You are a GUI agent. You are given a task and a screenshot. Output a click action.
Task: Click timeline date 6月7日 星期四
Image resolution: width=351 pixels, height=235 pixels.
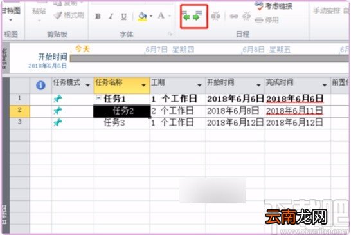(170, 50)
